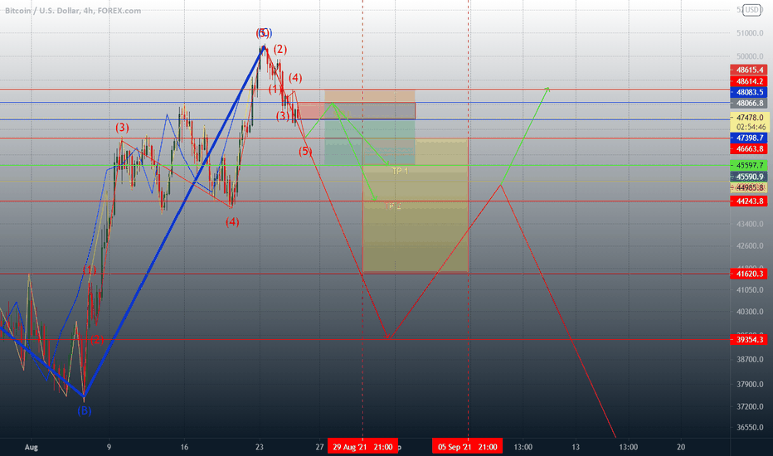Select the blue (B) wave label
This screenshot has width=773, height=456.
coord(85,410)
